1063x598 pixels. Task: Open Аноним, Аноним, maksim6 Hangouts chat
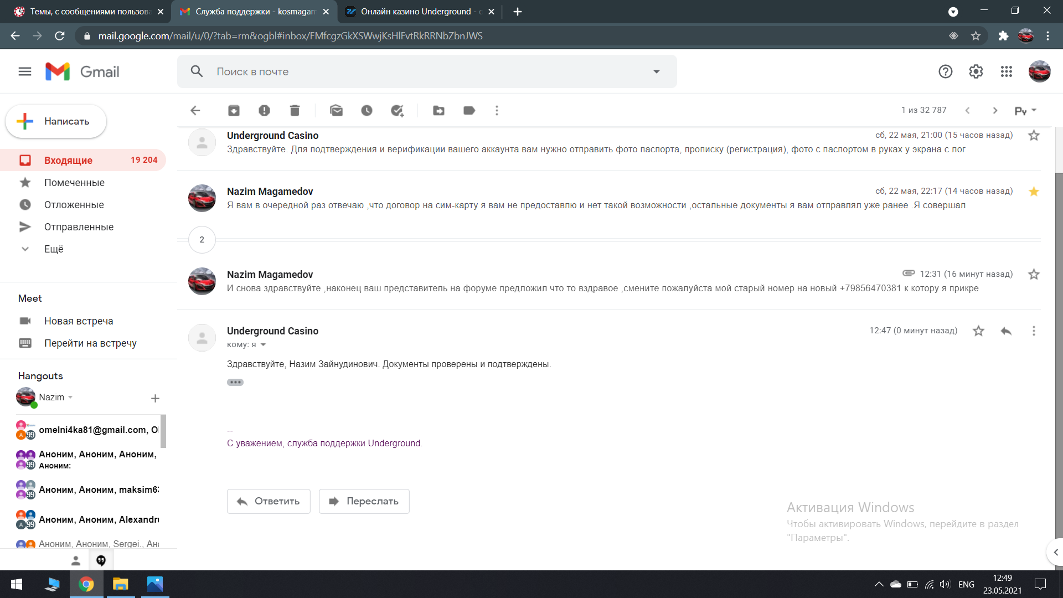point(89,490)
